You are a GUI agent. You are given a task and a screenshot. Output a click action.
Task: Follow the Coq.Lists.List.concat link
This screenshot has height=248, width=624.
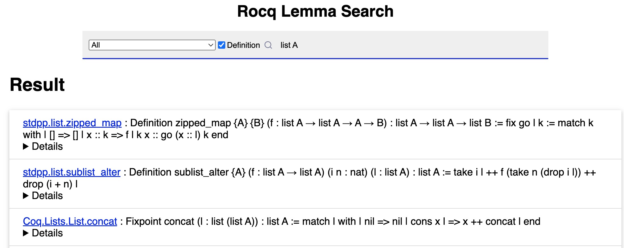[70, 221]
